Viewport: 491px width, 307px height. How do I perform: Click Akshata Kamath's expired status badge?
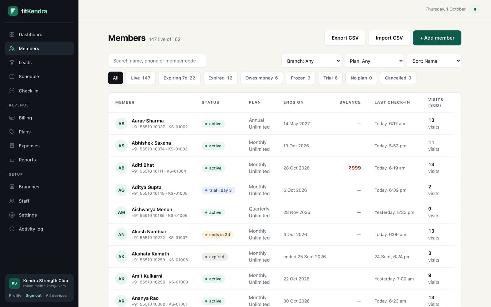215,257
